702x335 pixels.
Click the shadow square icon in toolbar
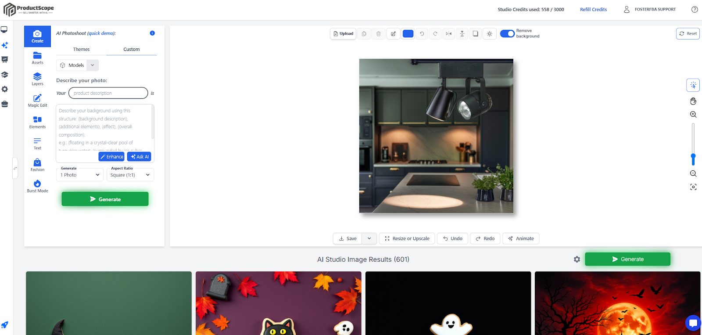(x=475, y=34)
